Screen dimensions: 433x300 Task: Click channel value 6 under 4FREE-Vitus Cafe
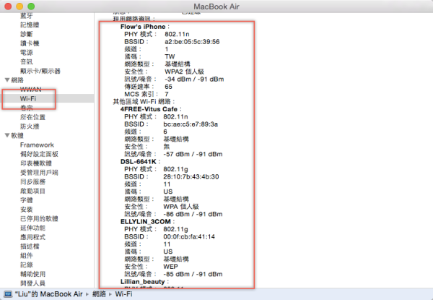point(165,132)
